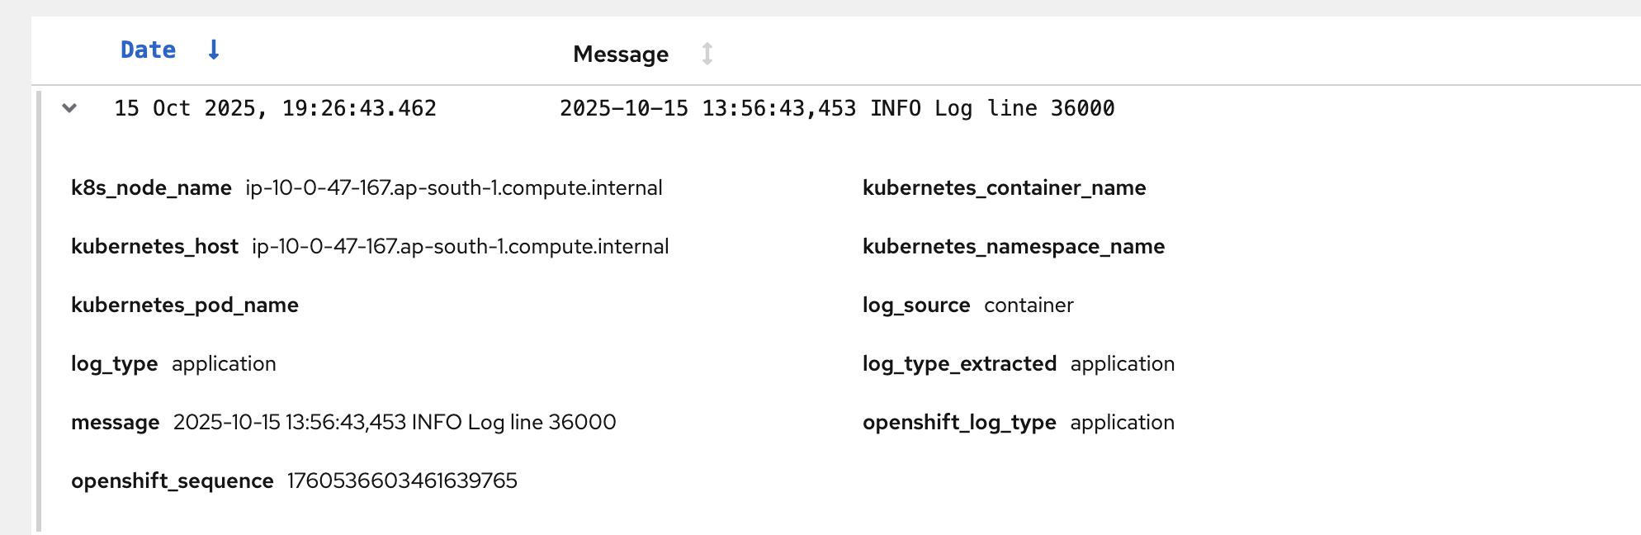The height and width of the screenshot is (535, 1641).
Task: Click the kubernetes_pod_name field label
Action: tap(185, 305)
